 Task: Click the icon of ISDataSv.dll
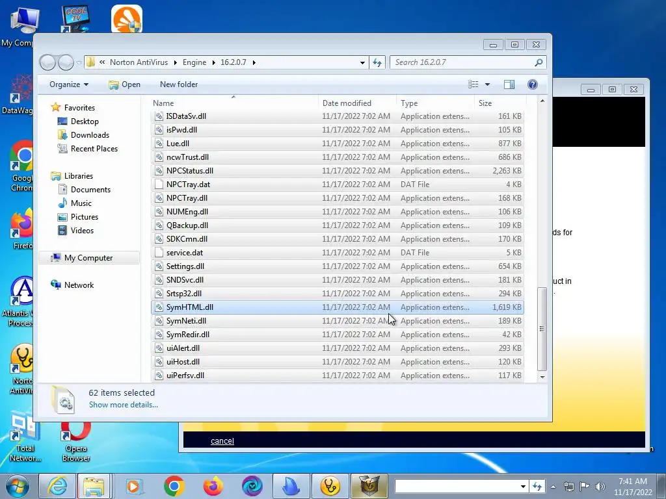(x=159, y=116)
